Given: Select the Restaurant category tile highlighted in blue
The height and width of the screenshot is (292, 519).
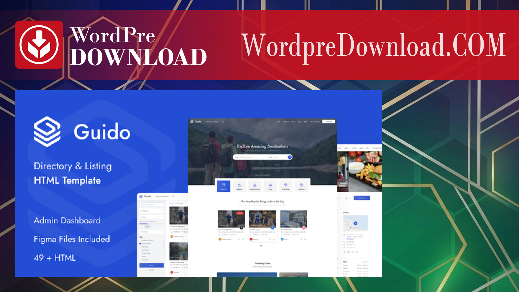Looking at the screenshot, I should click(224, 186).
